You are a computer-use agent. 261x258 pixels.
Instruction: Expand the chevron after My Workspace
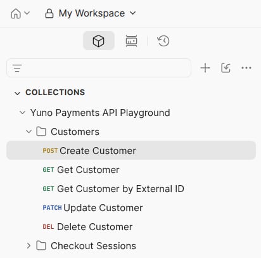(x=132, y=13)
